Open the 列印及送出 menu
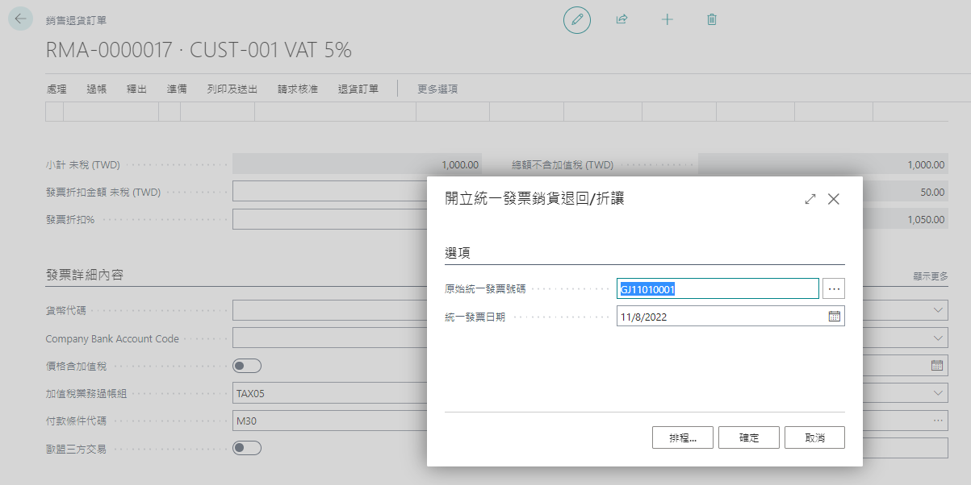The width and height of the screenshot is (971, 485). pyautogui.click(x=232, y=89)
